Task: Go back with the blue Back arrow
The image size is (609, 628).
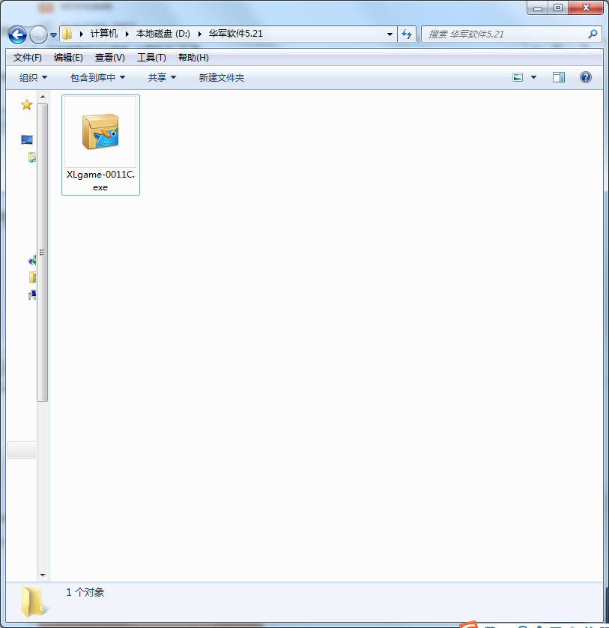Action: click(17, 34)
